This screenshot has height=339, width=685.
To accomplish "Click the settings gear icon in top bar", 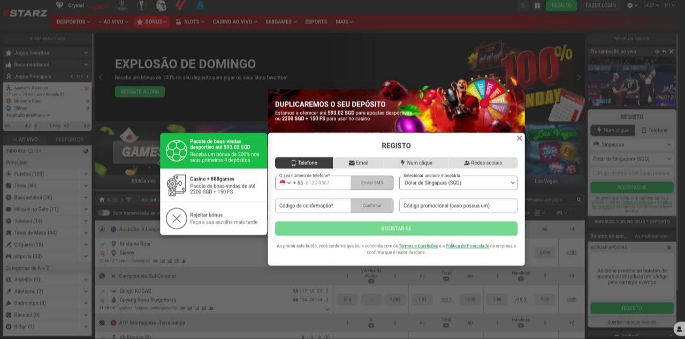I will click(630, 5).
